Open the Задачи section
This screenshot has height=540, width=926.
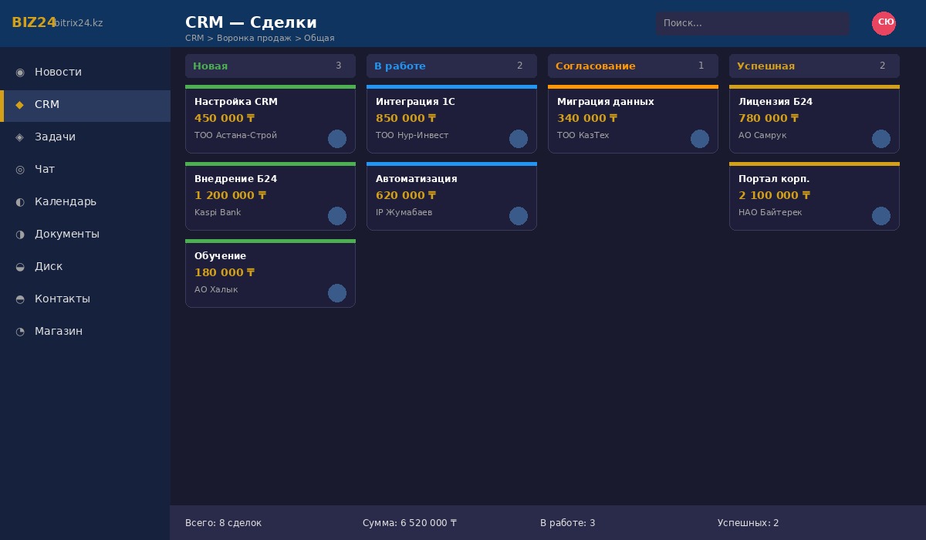55,137
